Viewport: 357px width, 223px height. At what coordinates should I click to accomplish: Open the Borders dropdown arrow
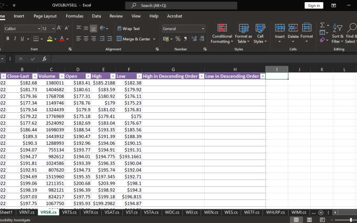pyautogui.click(x=41, y=39)
